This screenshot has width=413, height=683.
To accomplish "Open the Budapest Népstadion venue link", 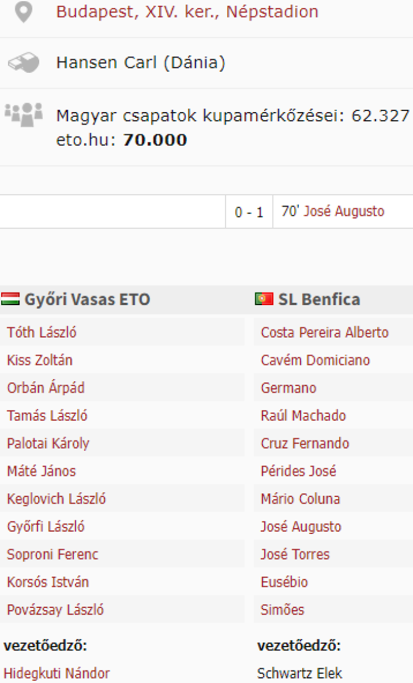I will (x=187, y=12).
